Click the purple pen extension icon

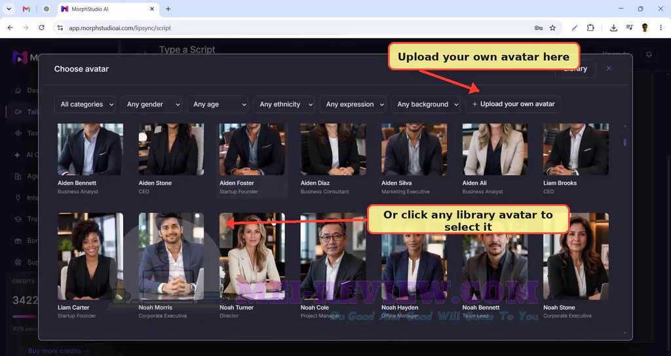tap(575, 27)
